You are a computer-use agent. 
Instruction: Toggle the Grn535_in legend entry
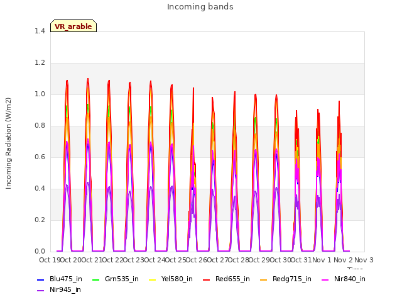coord(116,279)
